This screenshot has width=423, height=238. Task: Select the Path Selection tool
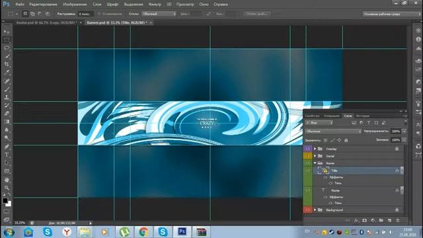tap(7, 163)
